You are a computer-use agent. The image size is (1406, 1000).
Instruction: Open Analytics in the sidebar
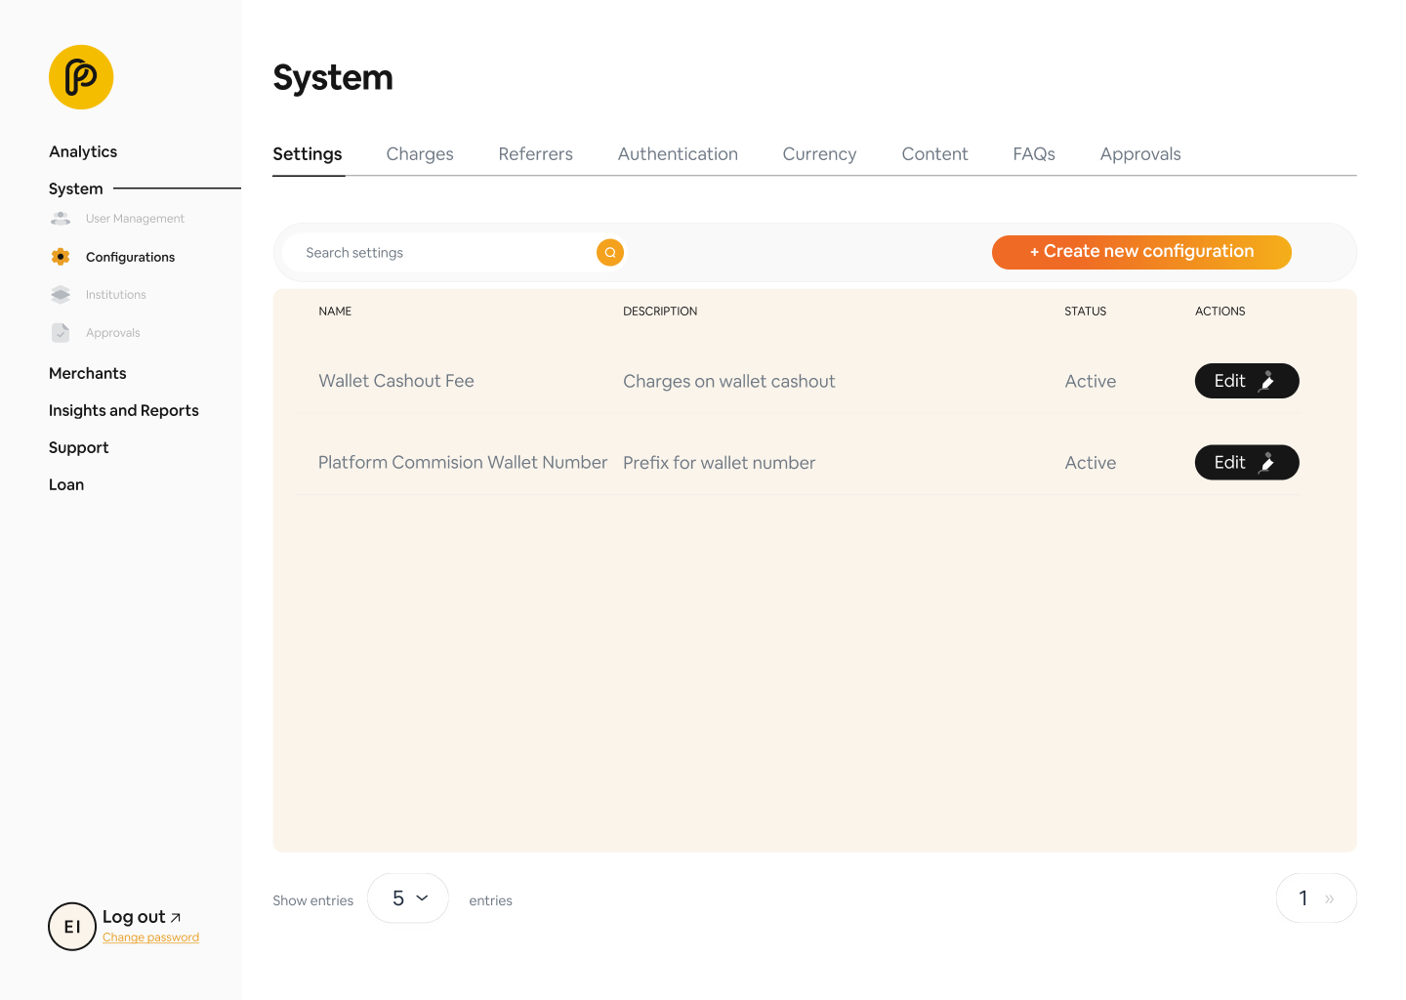tap(83, 151)
